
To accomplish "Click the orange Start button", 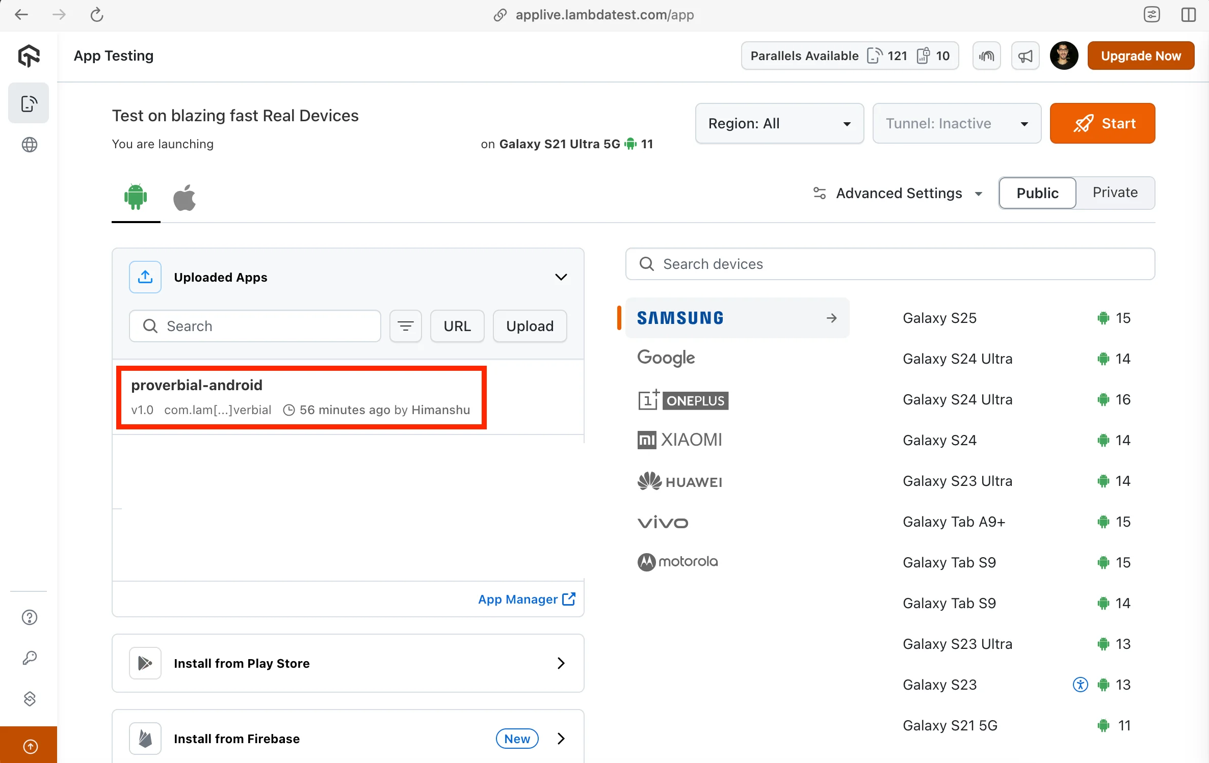I will coord(1102,123).
